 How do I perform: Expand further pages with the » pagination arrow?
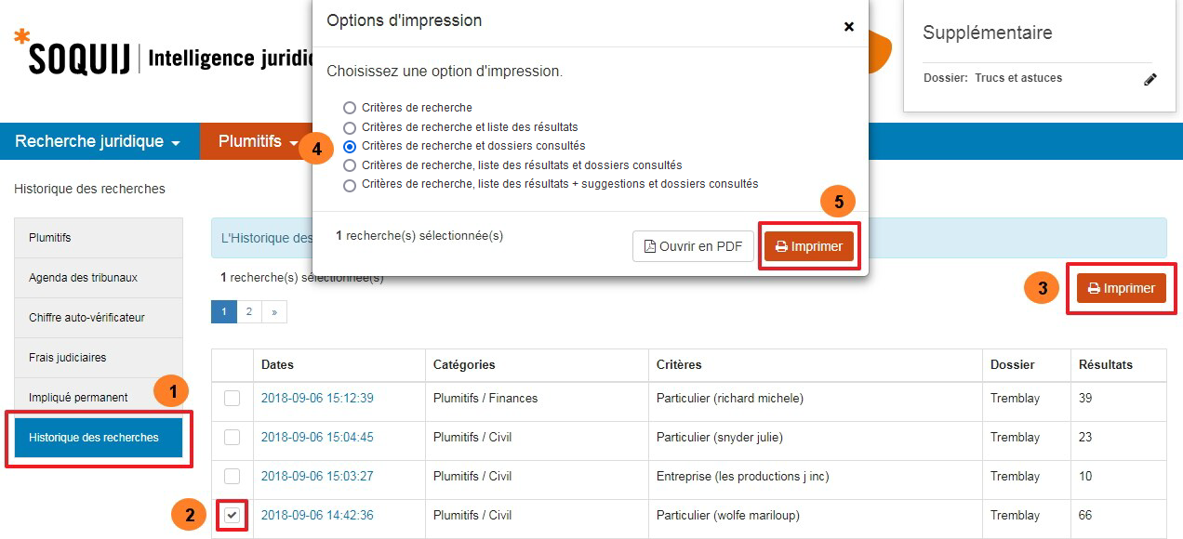(x=274, y=311)
